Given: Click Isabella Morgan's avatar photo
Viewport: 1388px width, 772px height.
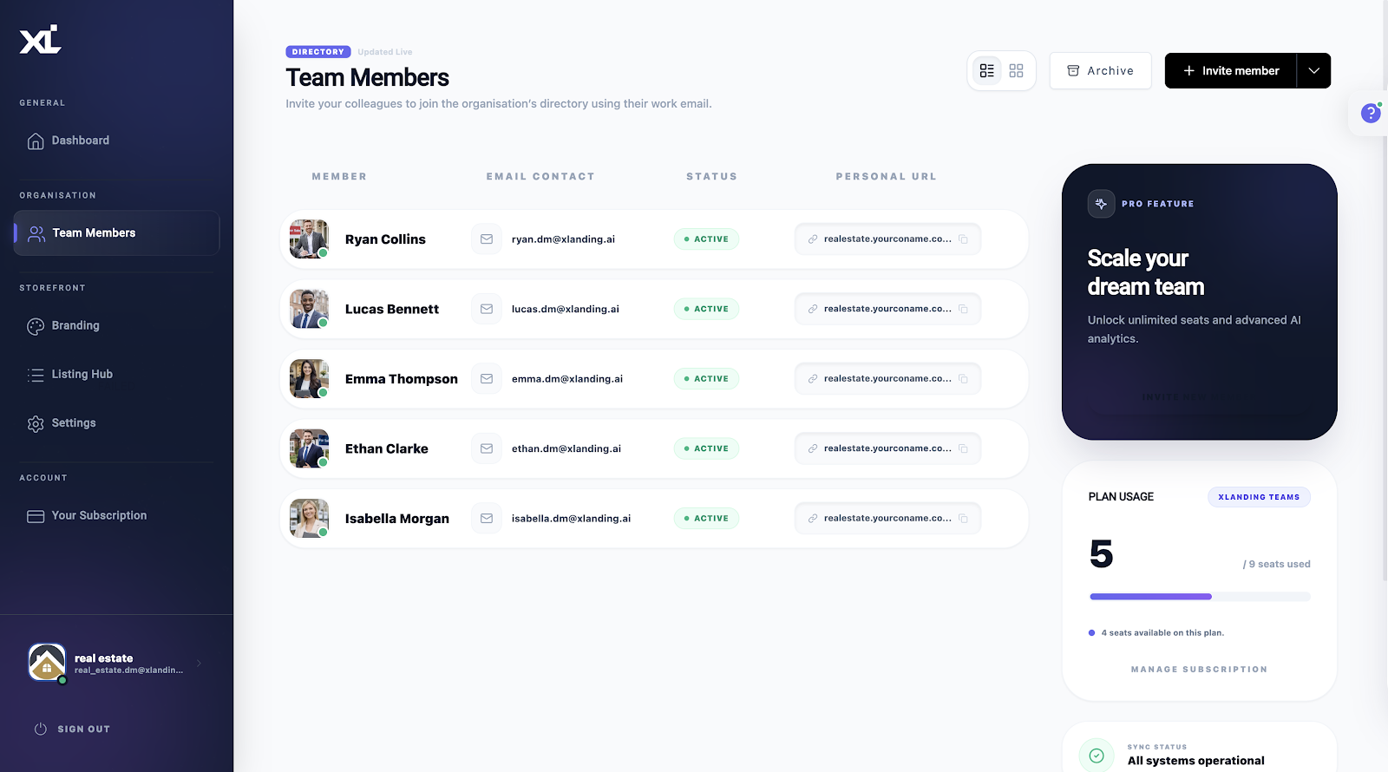Looking at the screenshot, I should coord(309,519).
